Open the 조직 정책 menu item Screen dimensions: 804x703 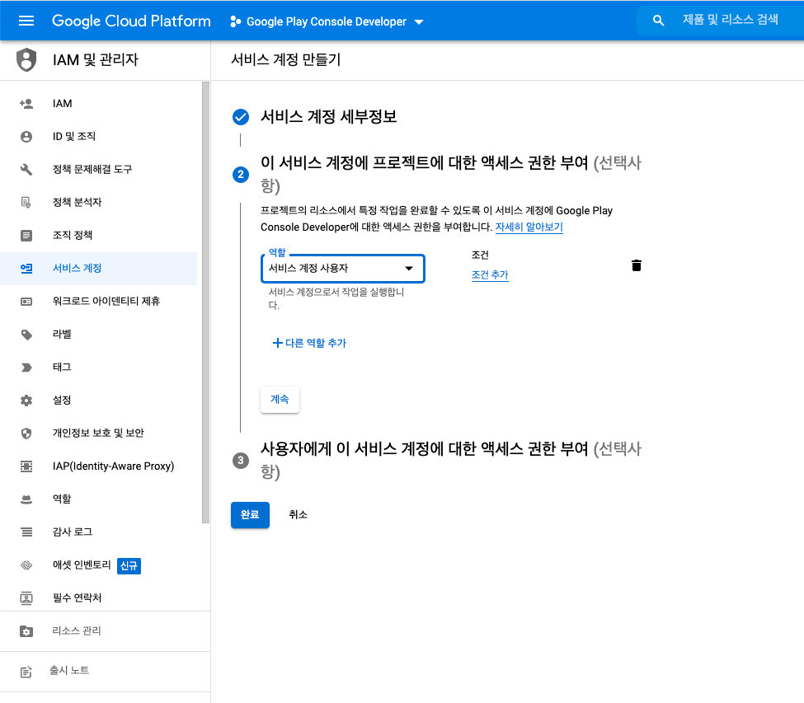point(98,235)
